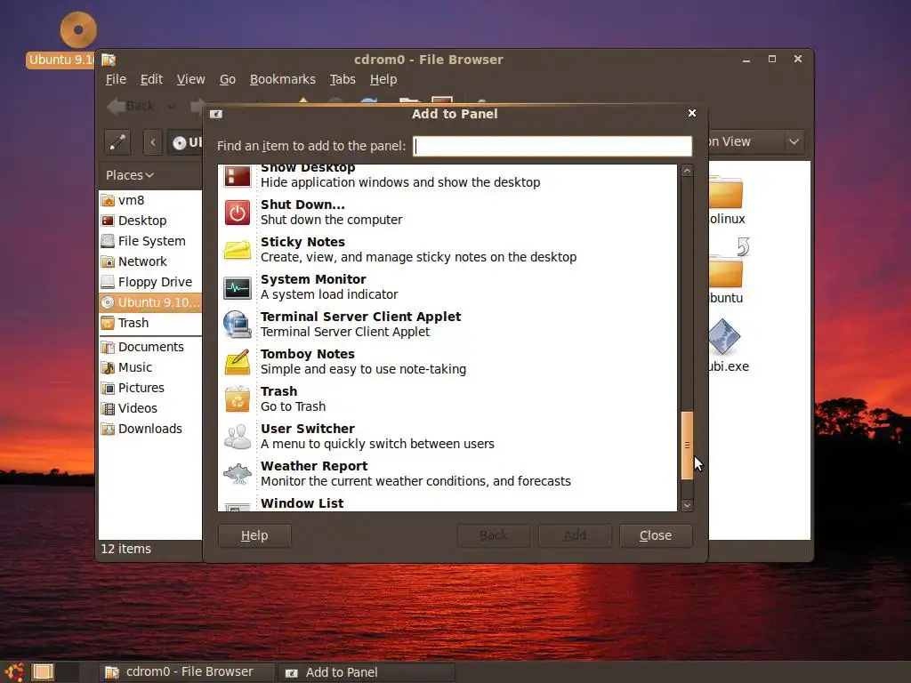Click the File System drive icon in sidebar
911x683 pixels.
[108, 241]
